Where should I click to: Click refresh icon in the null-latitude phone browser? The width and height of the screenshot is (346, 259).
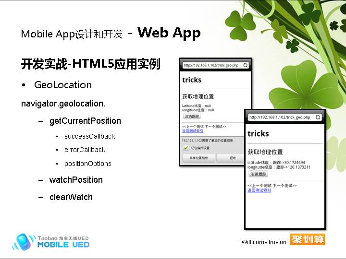click(x=245, y=65)
